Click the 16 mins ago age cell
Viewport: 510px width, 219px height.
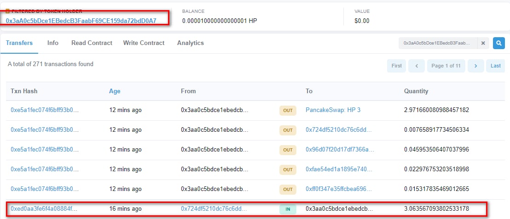tap(125, 208)
